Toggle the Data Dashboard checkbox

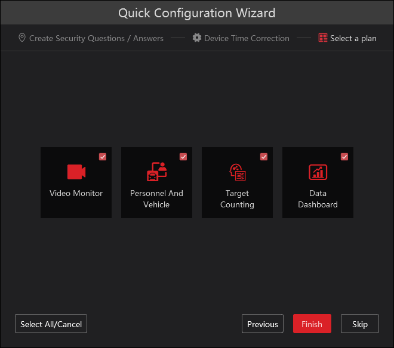344,157
